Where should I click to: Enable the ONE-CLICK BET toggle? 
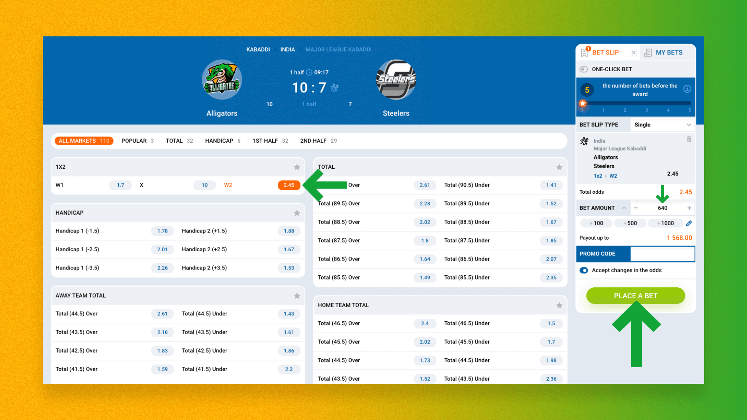pos(584,70)
